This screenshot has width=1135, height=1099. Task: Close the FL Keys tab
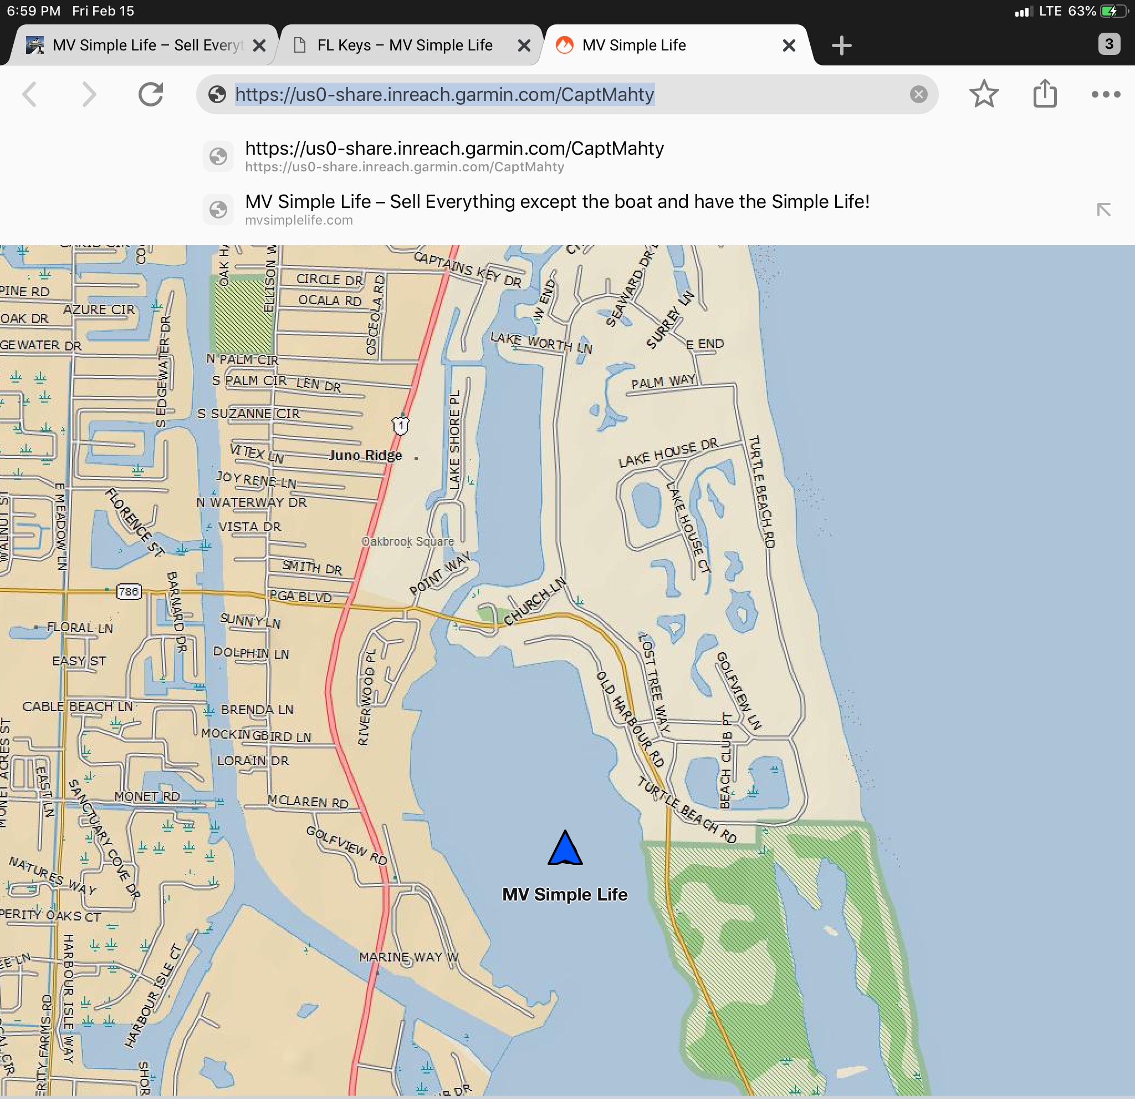click(x=524, y=45)
